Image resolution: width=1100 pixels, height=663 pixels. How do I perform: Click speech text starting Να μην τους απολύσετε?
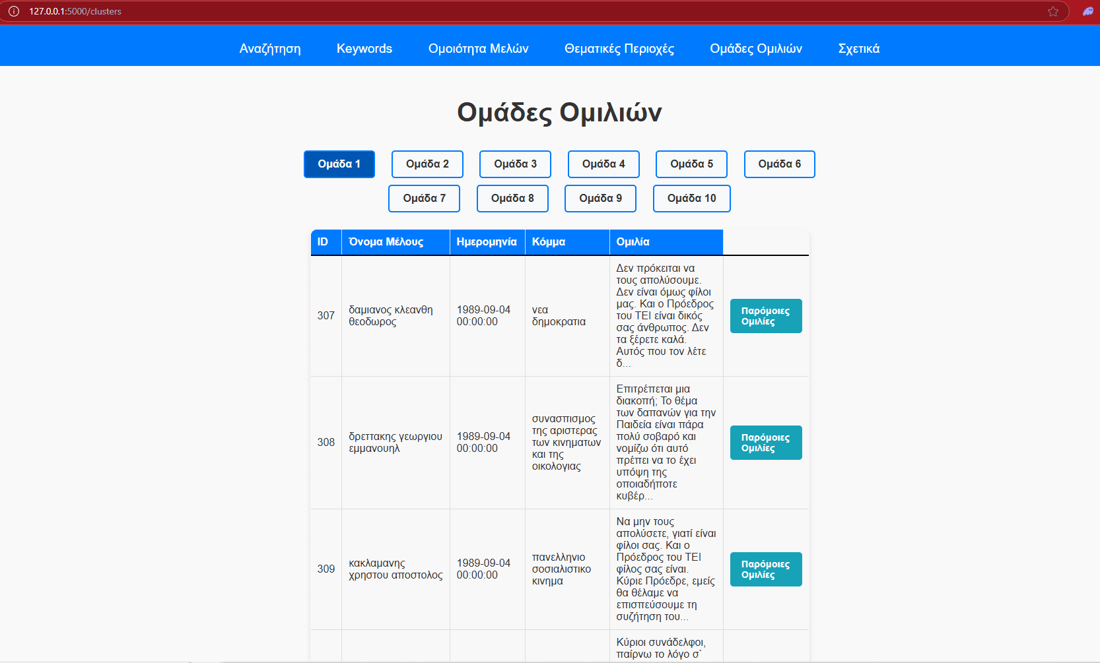[x=666, y=569]
